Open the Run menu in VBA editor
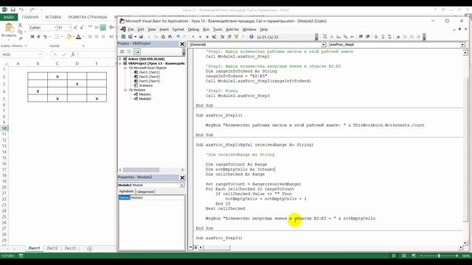This screenshot has height=265, width=472. (x=206, y=29)
